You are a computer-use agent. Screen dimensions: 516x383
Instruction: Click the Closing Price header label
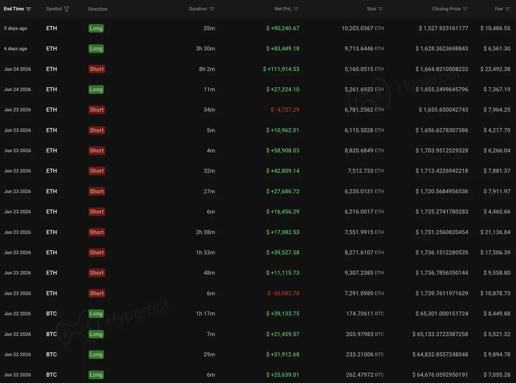click(x=446, y=9)
